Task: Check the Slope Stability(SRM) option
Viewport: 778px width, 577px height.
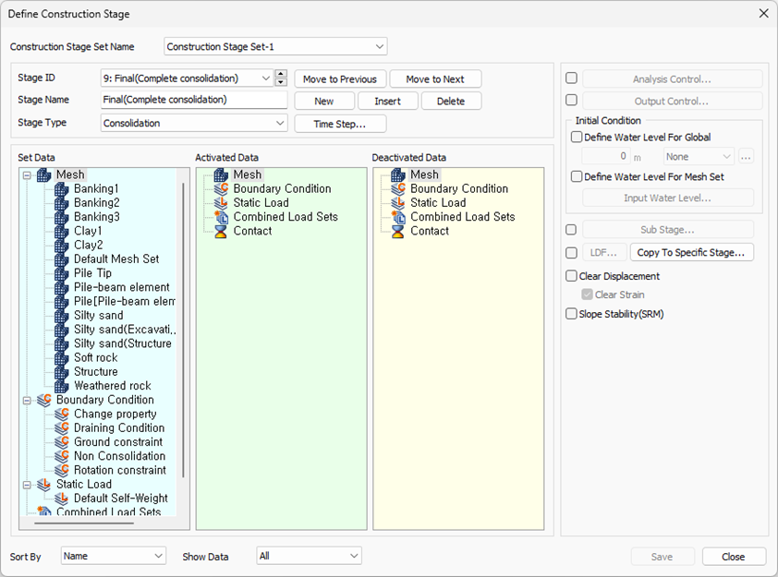Action: tap(572, 314)
